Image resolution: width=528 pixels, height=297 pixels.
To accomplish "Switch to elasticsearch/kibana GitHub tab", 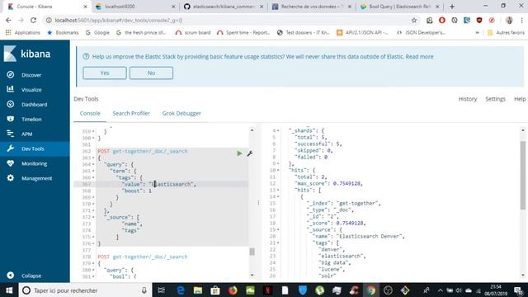I will [224, 7].
